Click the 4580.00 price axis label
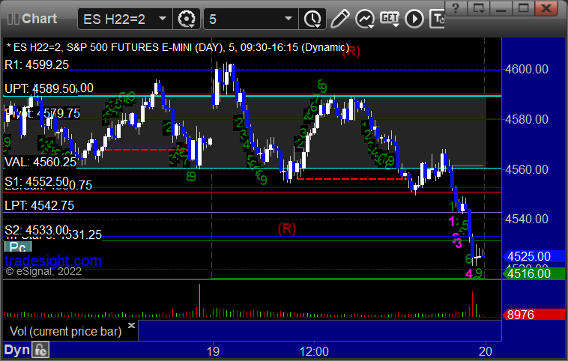This screenshot has width=568, height=361. 527,119
